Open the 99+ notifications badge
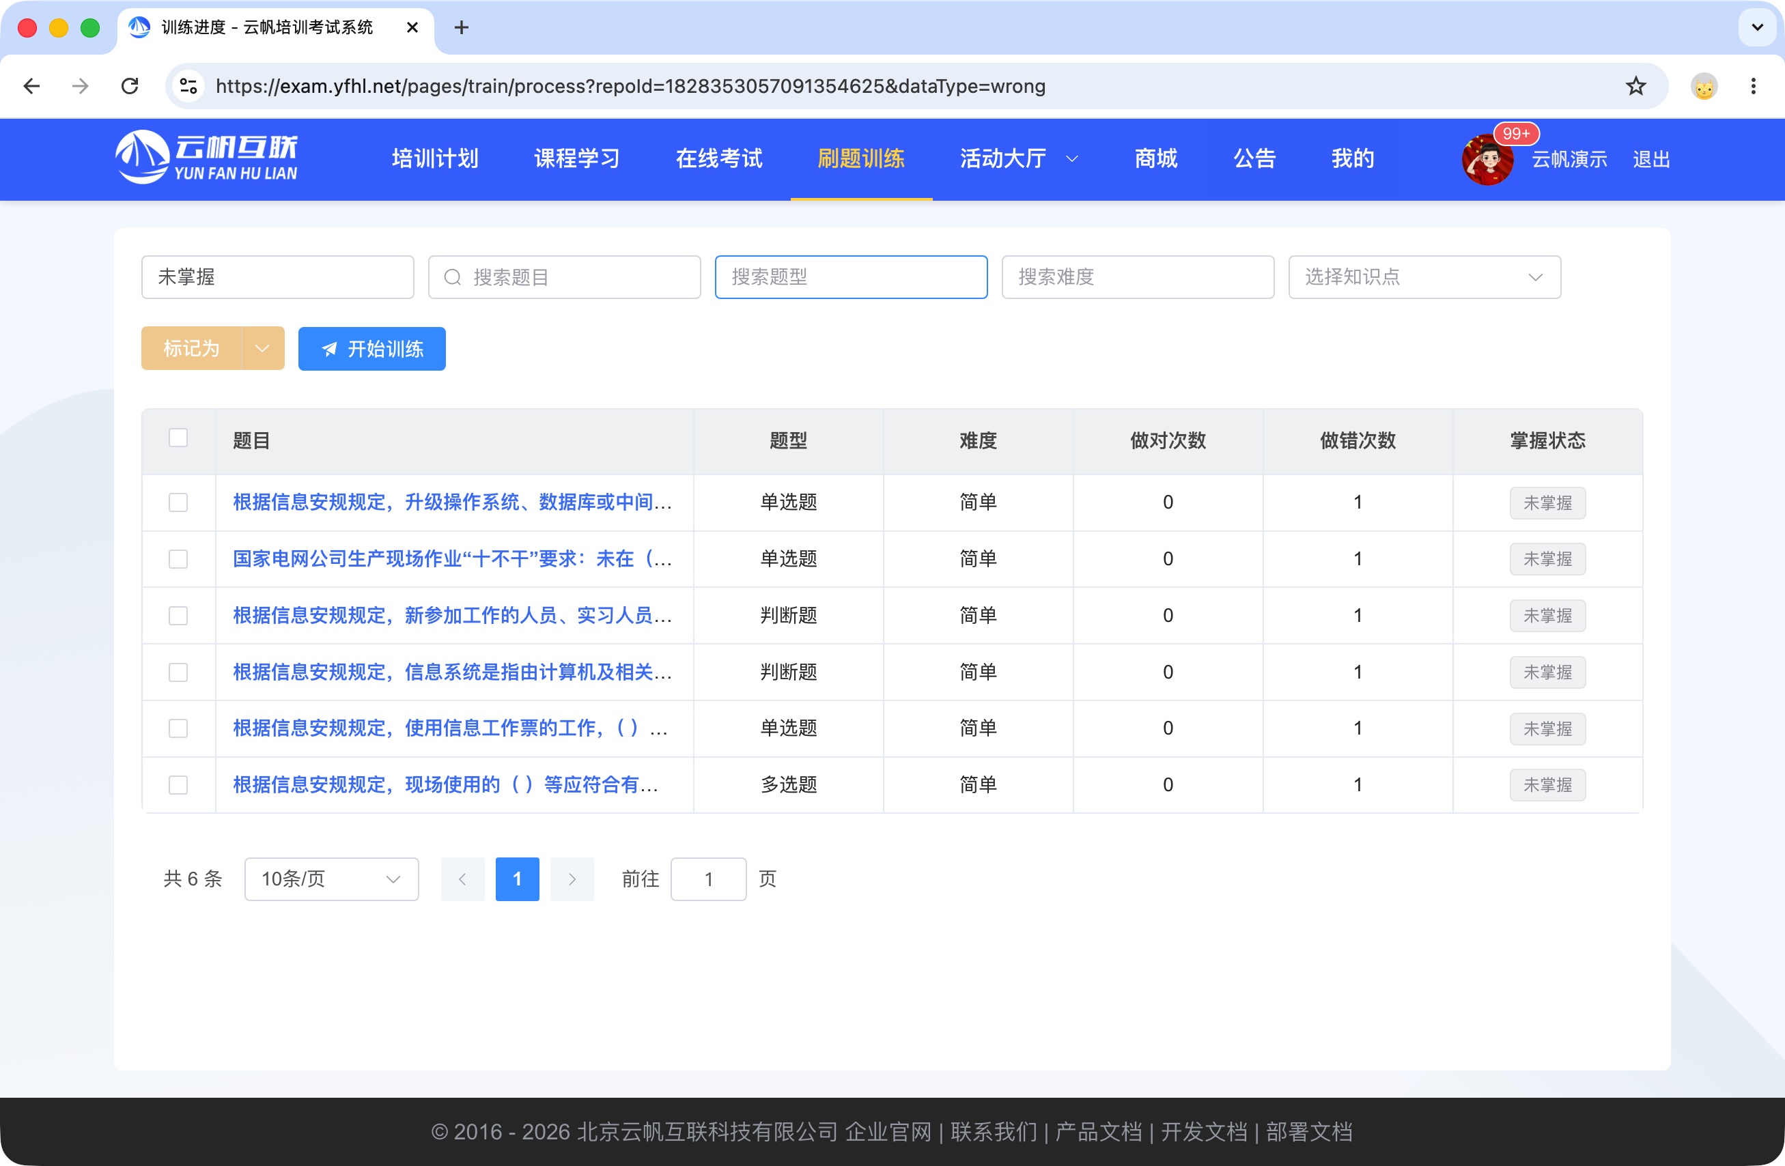Viewport: 1785px width, 1166px height. coord(1516,134)
